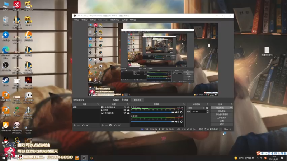Screen dimensions: 287x161
Task: Click Scene Transitions dock header pop-out icon
Action: click(x=208, y=104)
